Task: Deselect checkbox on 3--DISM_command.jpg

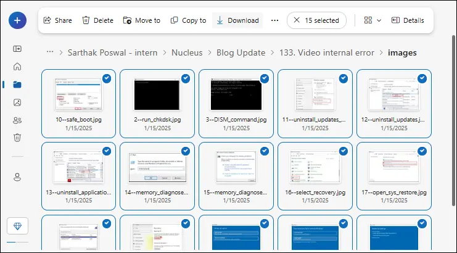Action: [265, 79]
